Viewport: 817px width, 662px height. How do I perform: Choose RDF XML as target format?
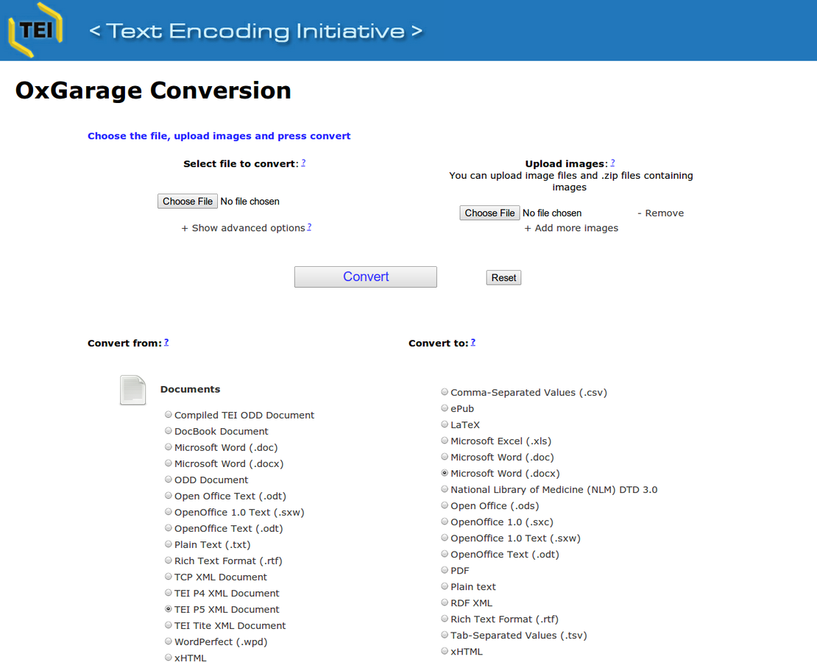pos(445,602)
